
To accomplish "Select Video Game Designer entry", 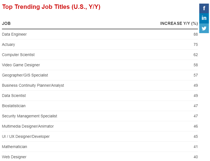I will [21, 65].
